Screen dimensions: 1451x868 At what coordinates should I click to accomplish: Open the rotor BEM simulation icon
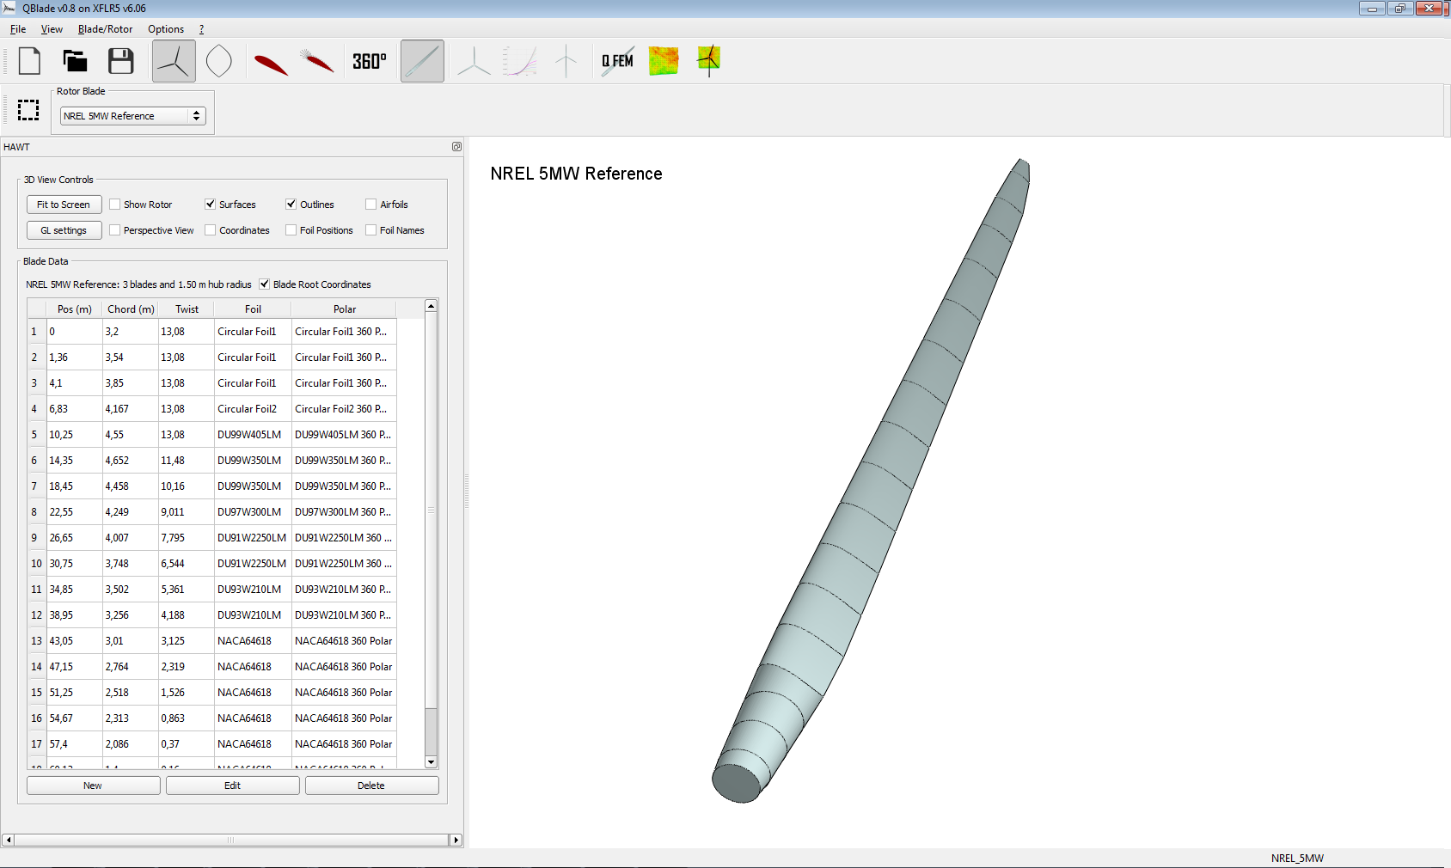point(474,61)
